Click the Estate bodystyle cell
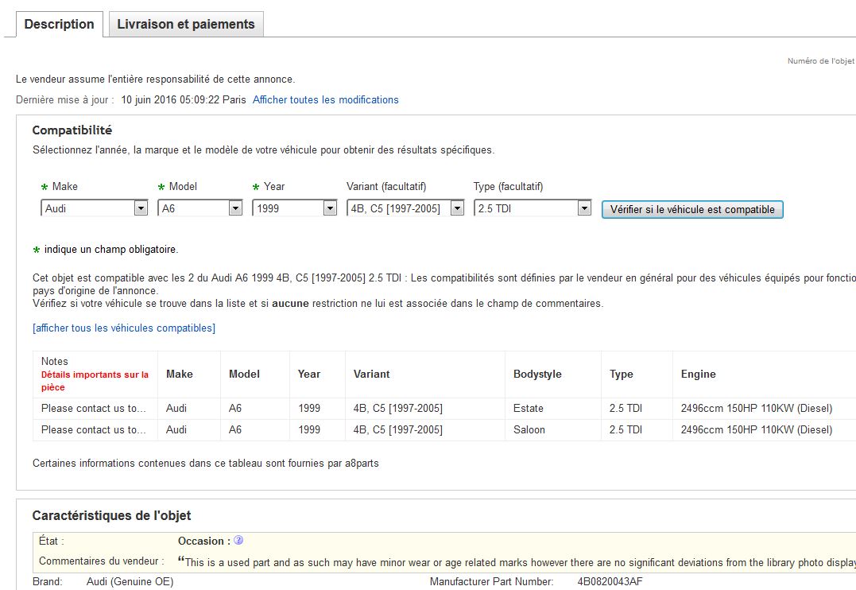The image size is (856, 590). tap(529, 409)
